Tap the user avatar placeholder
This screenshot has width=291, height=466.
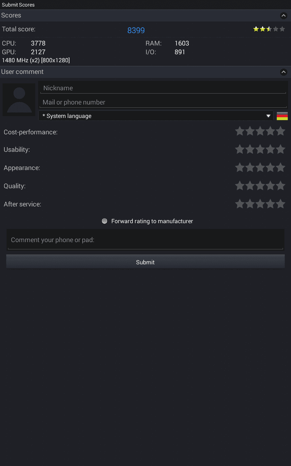19,100
